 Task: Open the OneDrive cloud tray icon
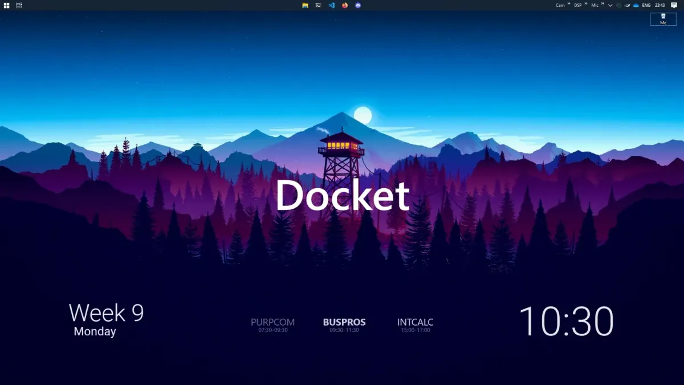point(636,5)
